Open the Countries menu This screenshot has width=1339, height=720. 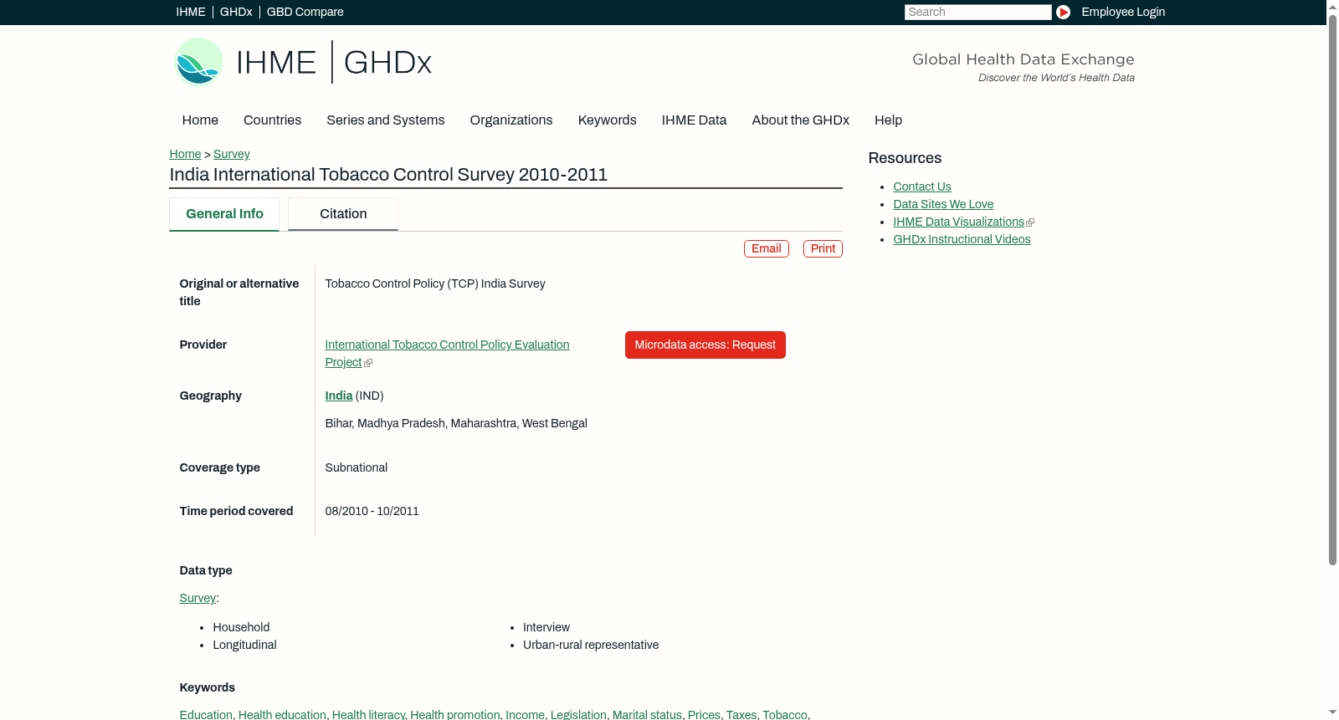click(x=272, y=120)
